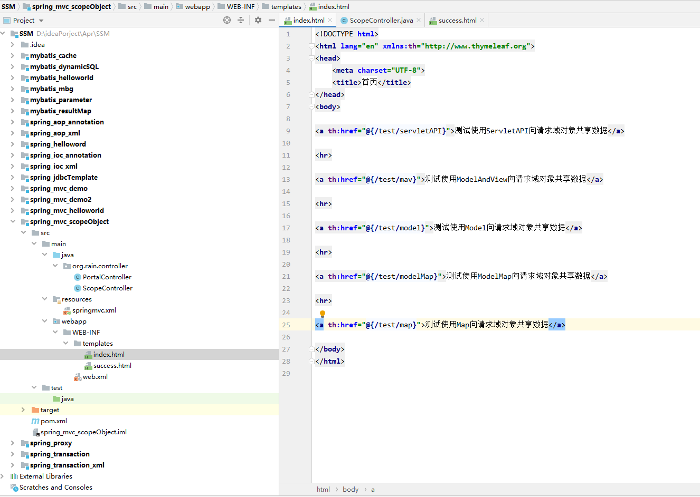Expand the spring_mvc_demo module
The height and width of the screenshot is (497, 700).
tap(13, 189)
